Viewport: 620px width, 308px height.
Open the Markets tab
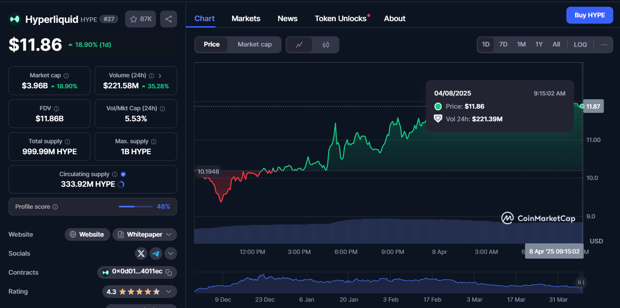tap(246, 19)
